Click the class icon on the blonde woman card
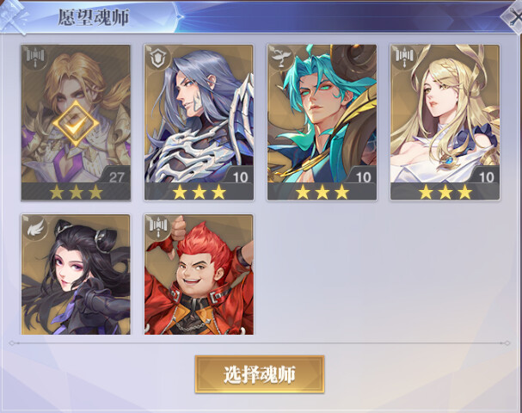This screenshot has height=413, width=522. (x=404, y=58)
